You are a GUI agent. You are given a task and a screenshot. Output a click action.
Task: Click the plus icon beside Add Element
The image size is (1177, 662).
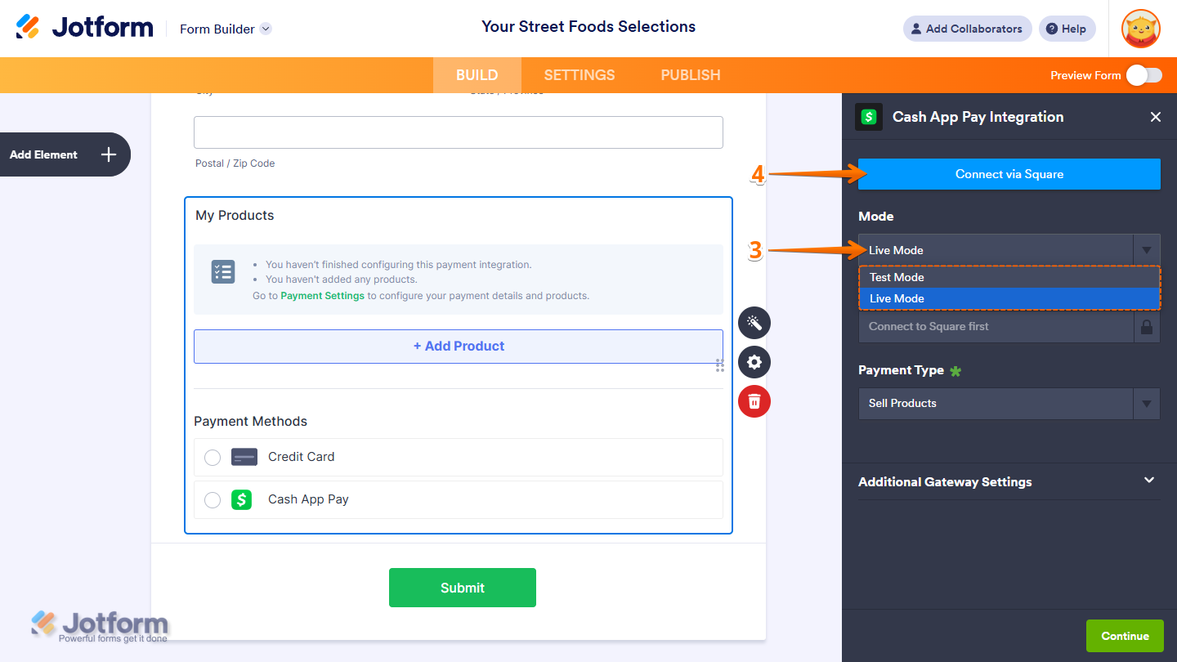click(x=109, y=154)
